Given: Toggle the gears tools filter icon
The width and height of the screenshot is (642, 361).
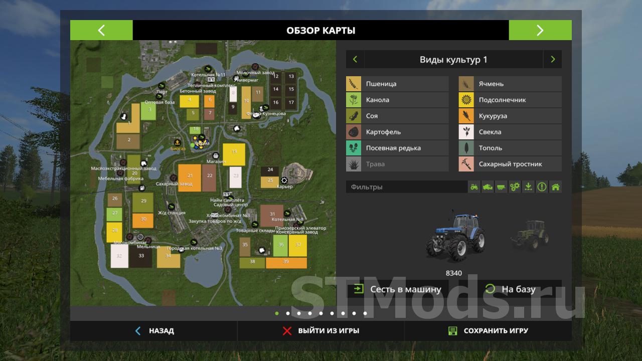Looking at the screenshot, I should pyautogui.click(x=515, y=187).
